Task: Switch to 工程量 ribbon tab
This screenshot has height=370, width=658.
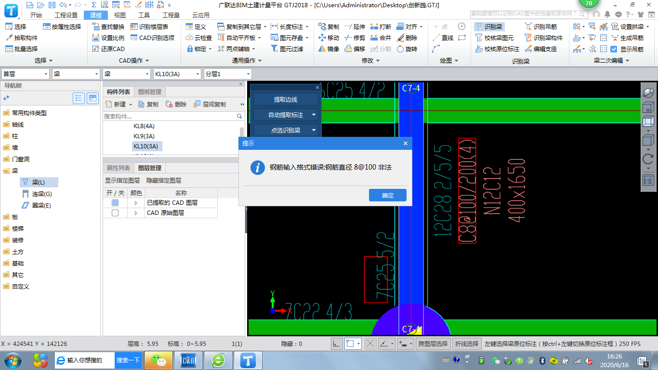Action: tap(171, 15)
